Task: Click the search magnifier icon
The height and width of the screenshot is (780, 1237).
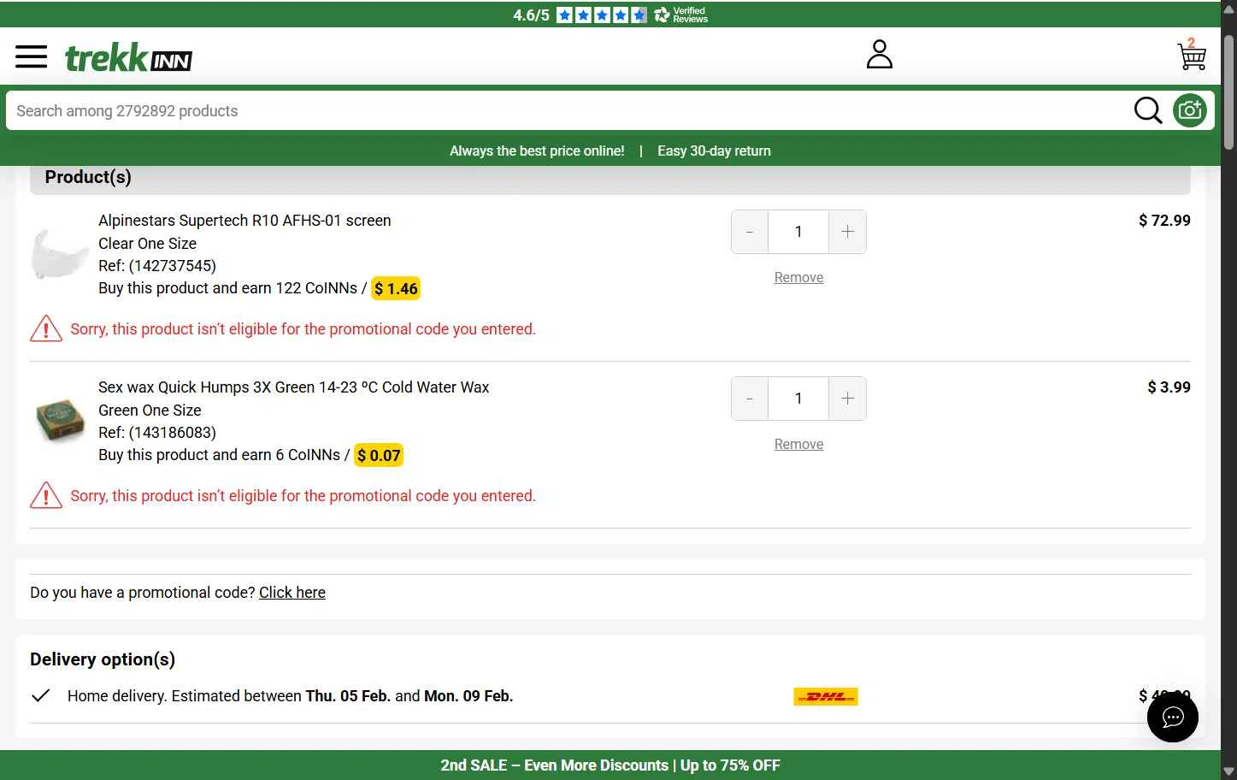Action: 1148,110
